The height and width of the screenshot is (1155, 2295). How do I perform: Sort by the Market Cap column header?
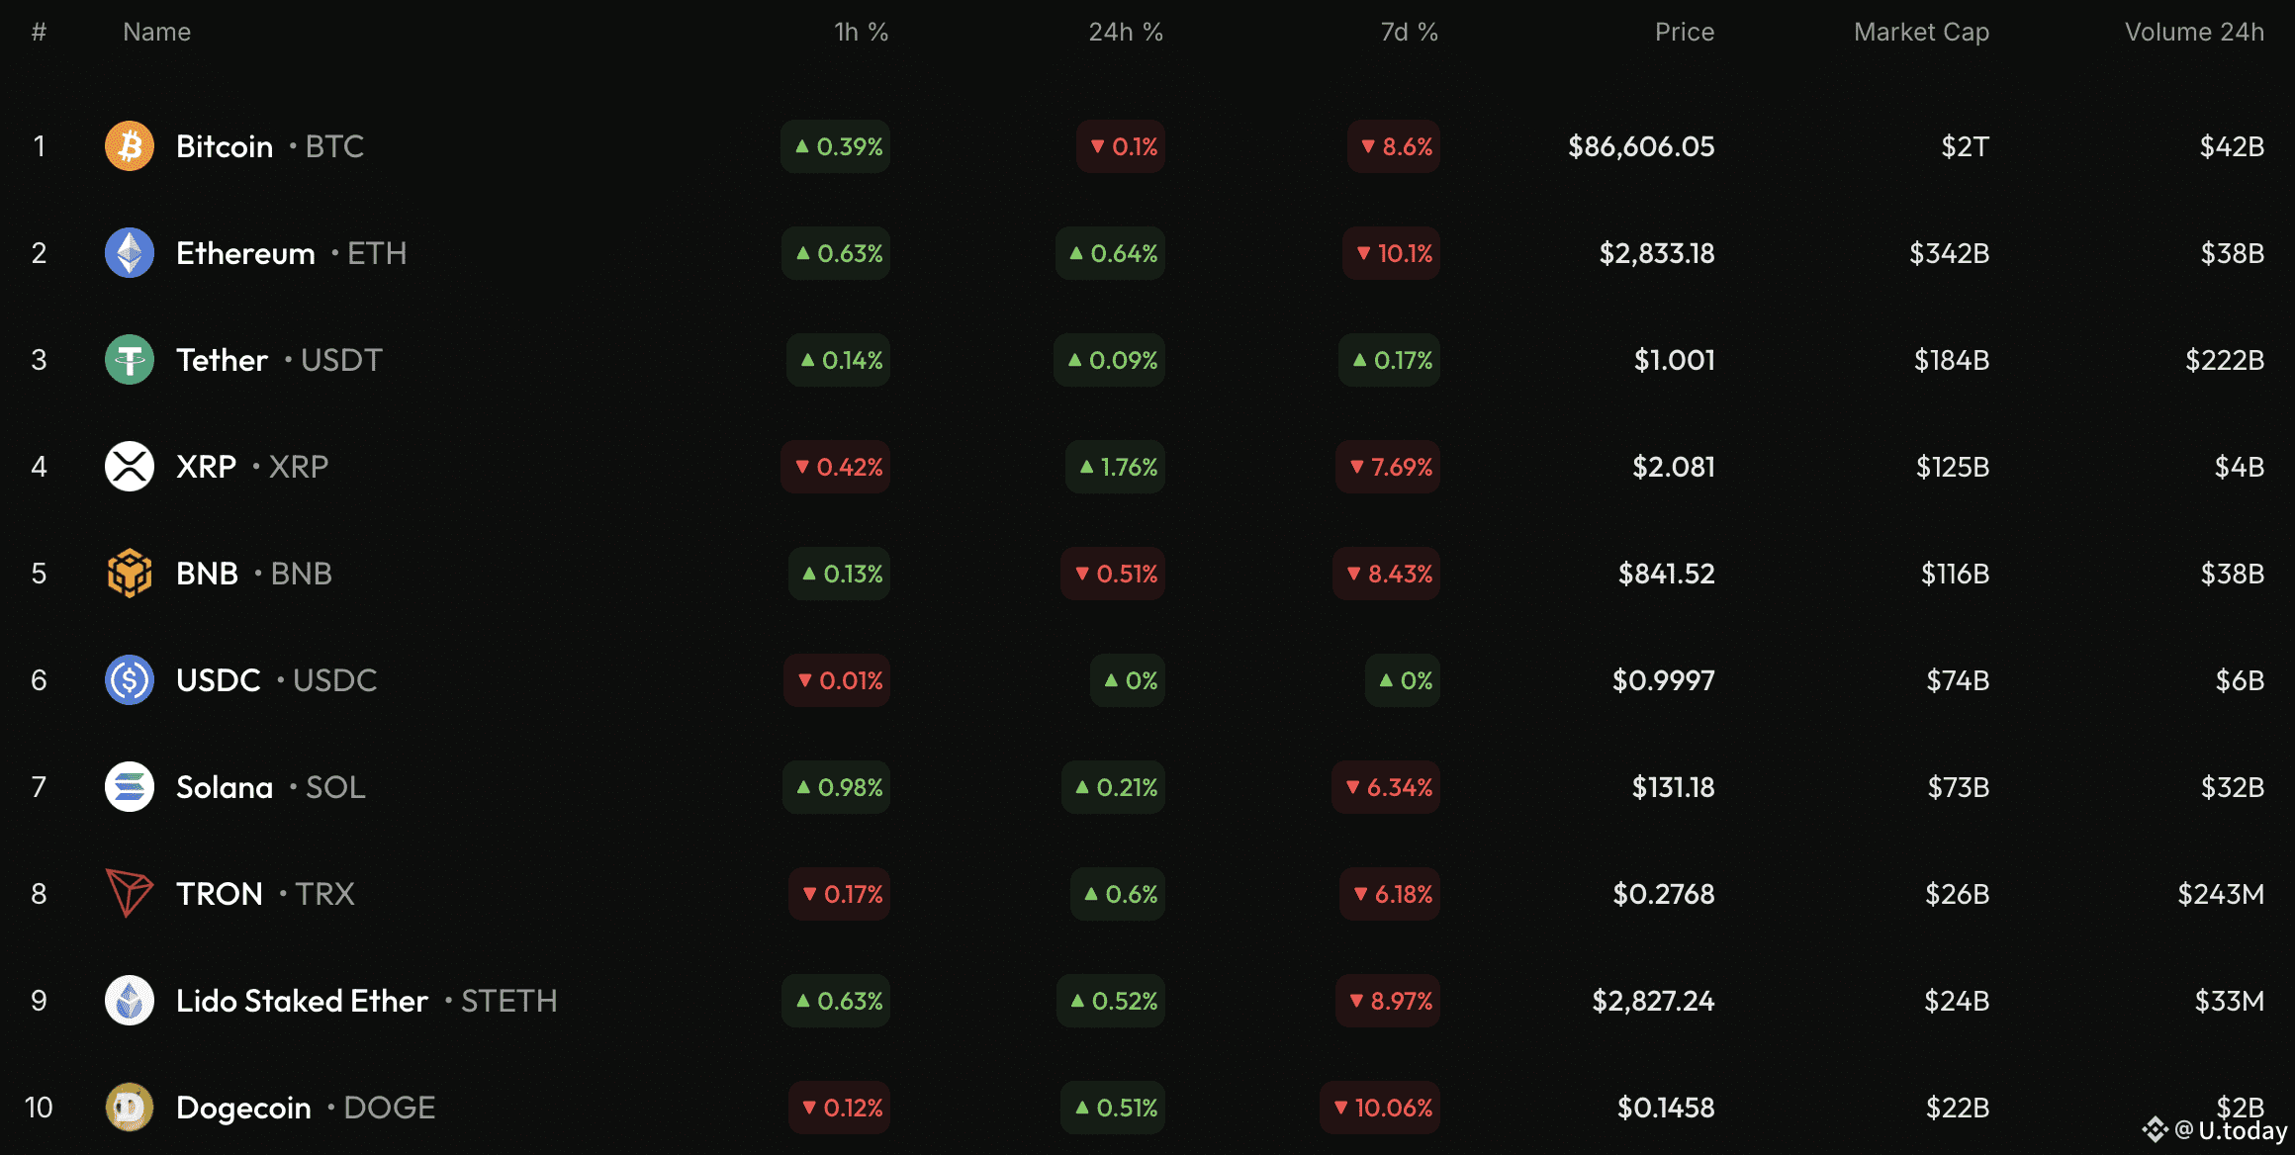tap(1921, 32)
